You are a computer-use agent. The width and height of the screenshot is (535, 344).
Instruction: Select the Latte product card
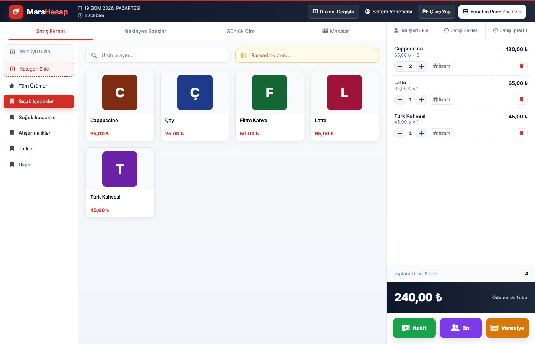click(x=344, y=106)
